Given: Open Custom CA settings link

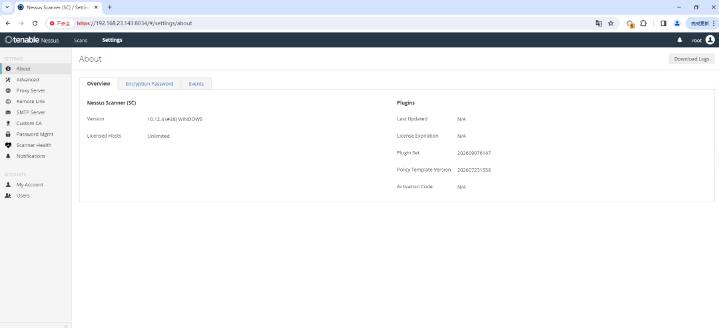Looking at the screenshot, I should click(29, 123).
